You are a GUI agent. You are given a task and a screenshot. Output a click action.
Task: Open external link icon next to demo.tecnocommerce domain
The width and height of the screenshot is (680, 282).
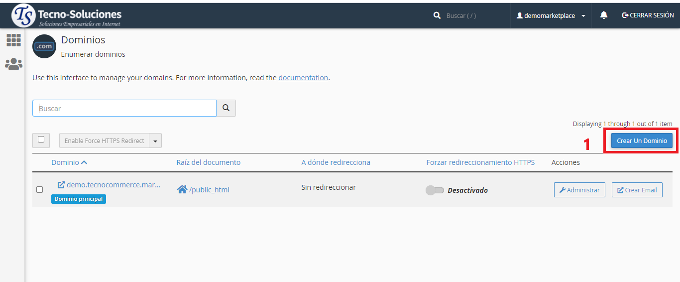click(x=61, y=185)
